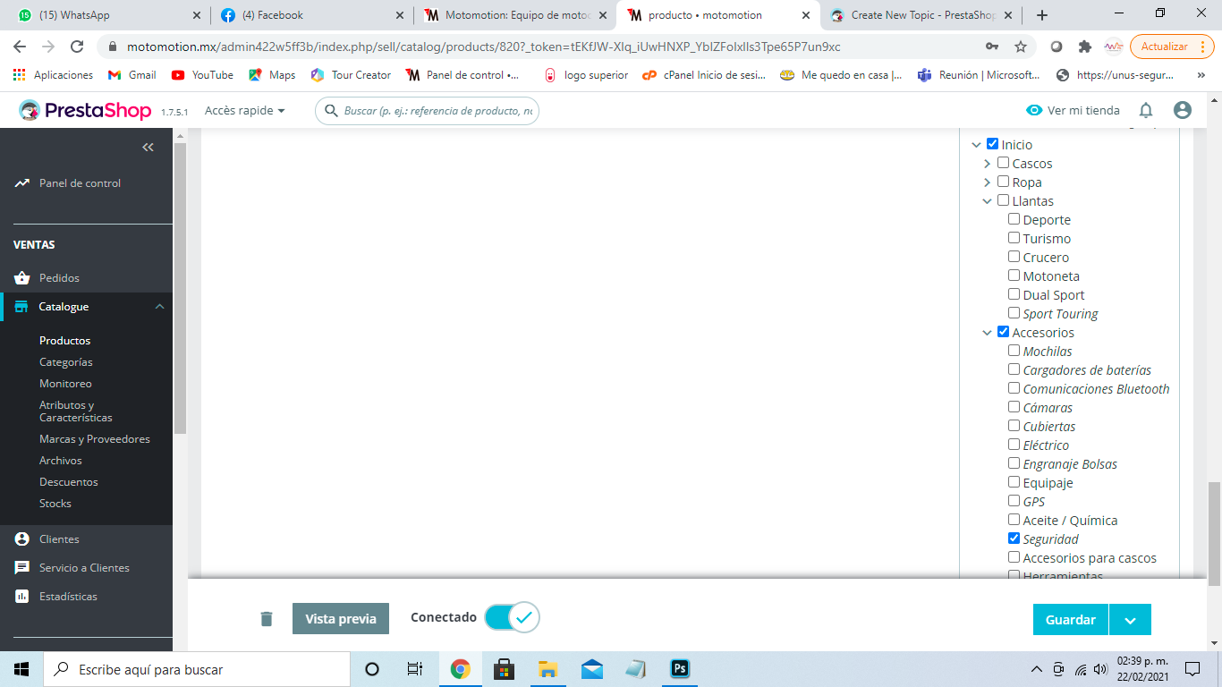The image size is (1222, 687).
Task: Click the Catalogue store icon
Action: (x=21, y=307)
